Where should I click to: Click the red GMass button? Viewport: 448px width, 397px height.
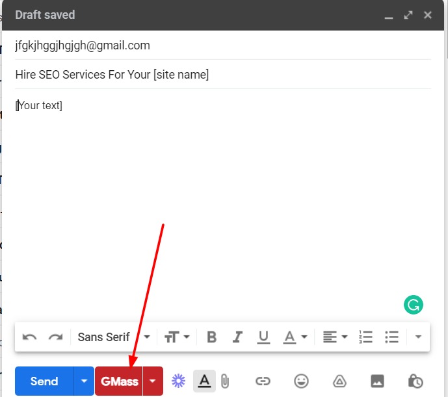point(119,381)
